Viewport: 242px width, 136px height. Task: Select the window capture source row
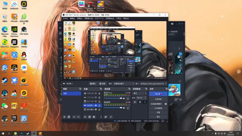tap(92, 101)
